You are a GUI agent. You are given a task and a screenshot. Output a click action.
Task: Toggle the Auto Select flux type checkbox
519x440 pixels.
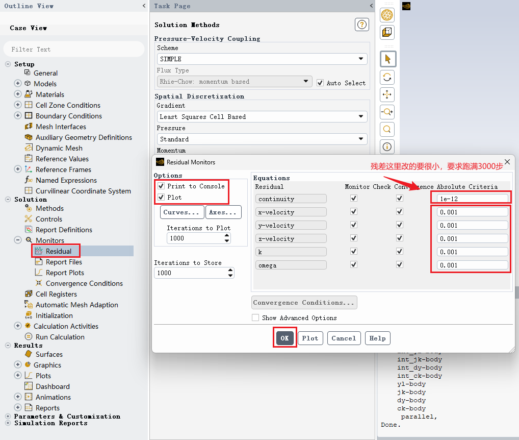coord(320,83)
